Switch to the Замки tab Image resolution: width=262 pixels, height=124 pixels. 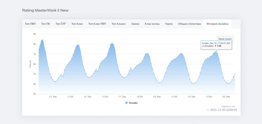tap(135, 24)
